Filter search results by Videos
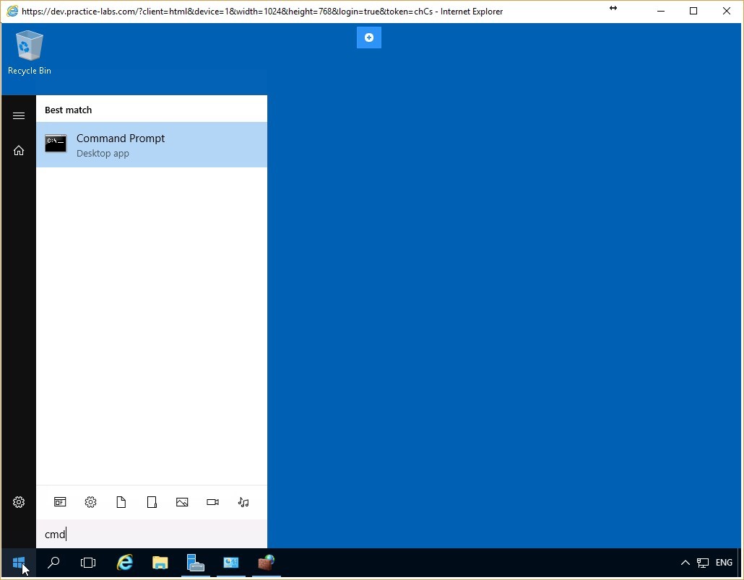 tap(212, 502)
